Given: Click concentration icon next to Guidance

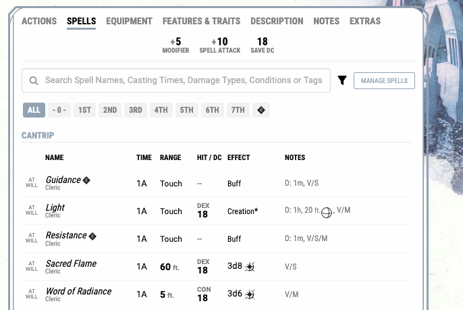Looking at the screenshot, I should pyautogui.click(x=86, y=180).
